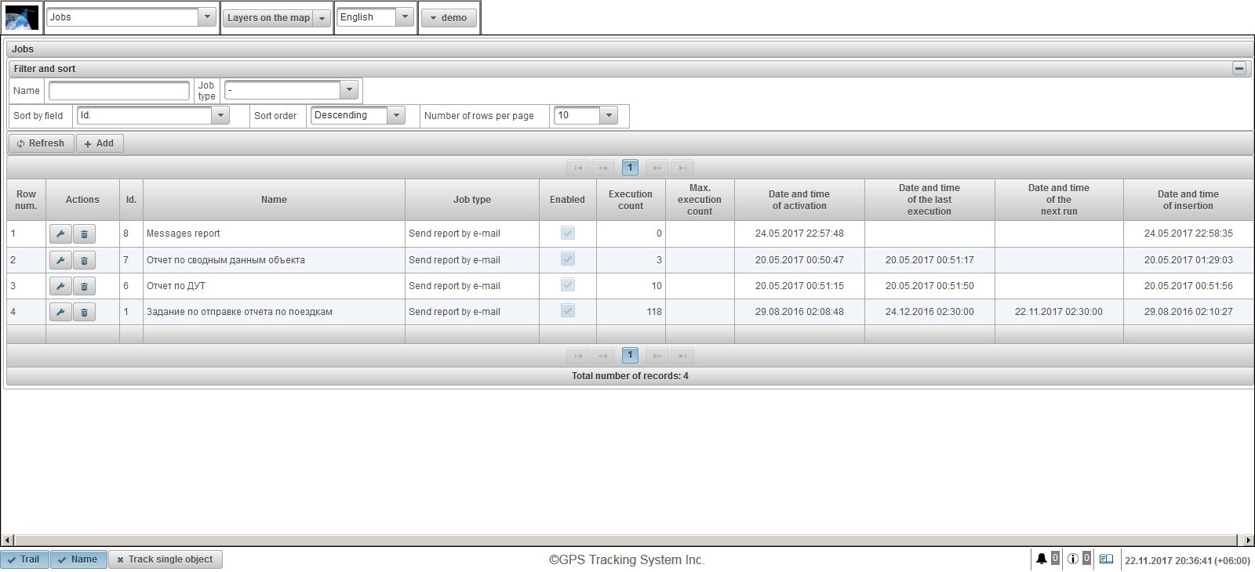
Task: Click the wrench edit icon for Messages report
Action: (x=60, y=234)
